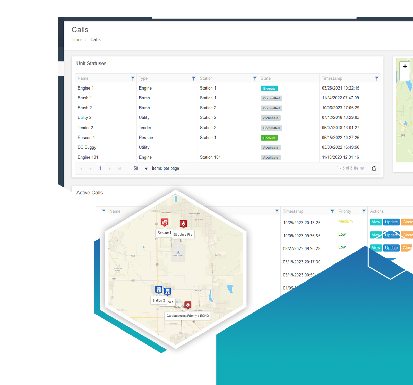Click the Cardiac Arrest Priority 1 ECHO marker
This screenshot has height=385, width=413.
(x=188, y=305)
